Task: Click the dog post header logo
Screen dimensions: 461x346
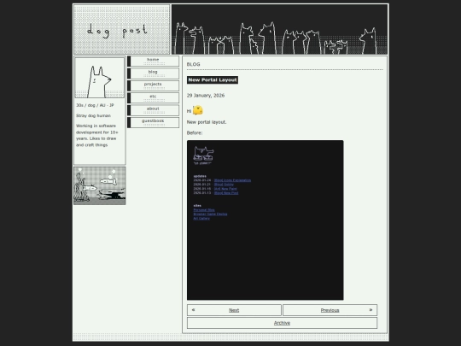Action: click(122, 29)
